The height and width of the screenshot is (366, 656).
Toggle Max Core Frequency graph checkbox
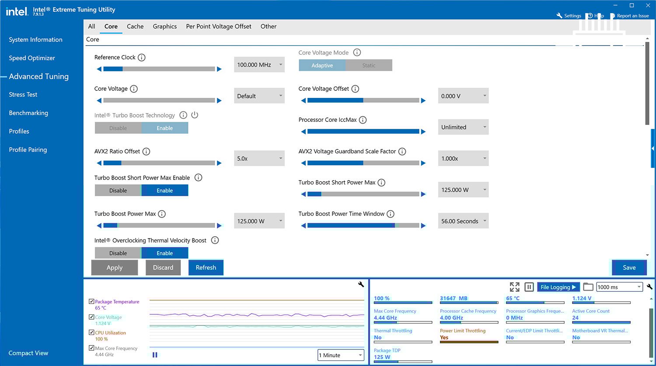pos(91,348)
